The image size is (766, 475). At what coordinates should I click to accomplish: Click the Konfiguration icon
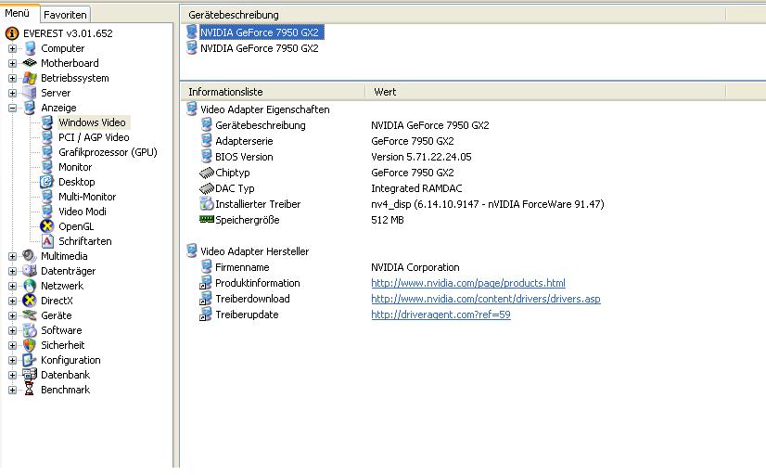click(x=30, y=360)
